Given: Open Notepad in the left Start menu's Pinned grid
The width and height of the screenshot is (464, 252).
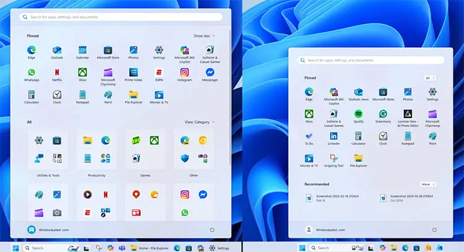Looking at the screenshot, I should pyautogui.click(x=82, y=97).
